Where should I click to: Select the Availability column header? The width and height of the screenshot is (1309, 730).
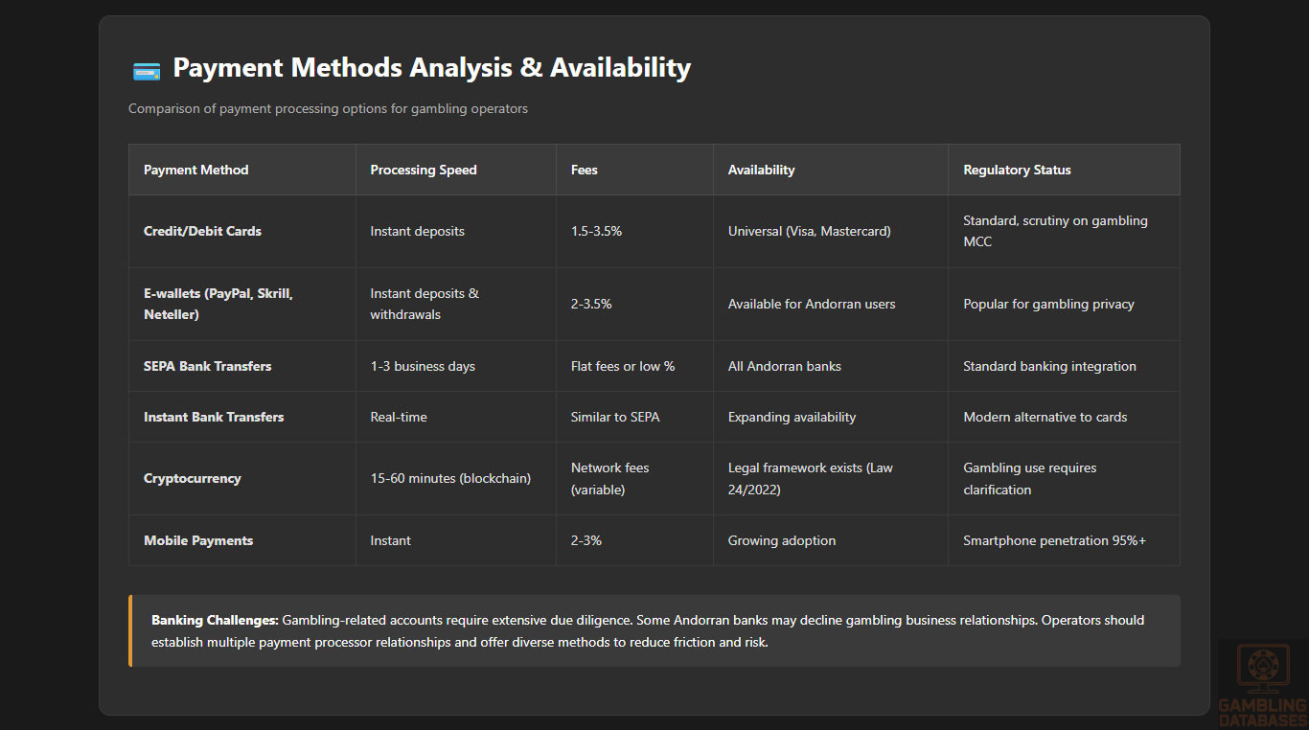click(x=761, y=170)
